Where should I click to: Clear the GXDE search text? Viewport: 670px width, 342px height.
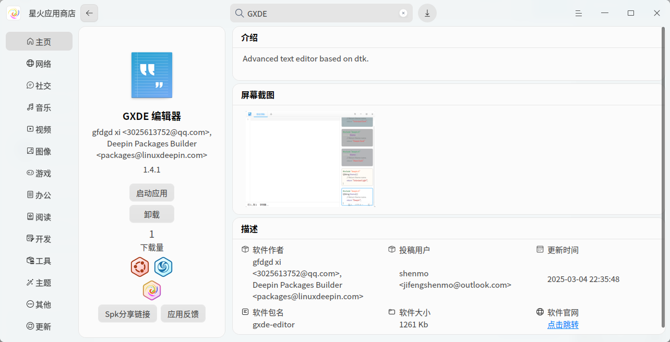[403, 14]
